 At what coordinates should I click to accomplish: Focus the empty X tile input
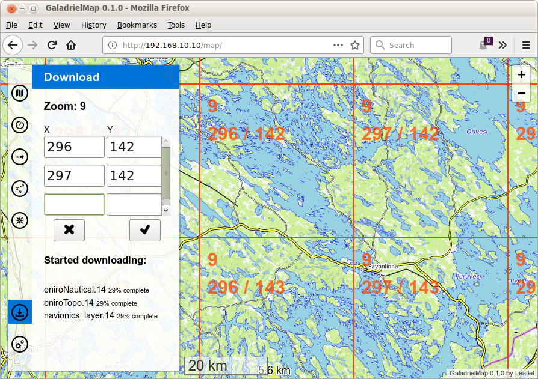click(74, 204)
